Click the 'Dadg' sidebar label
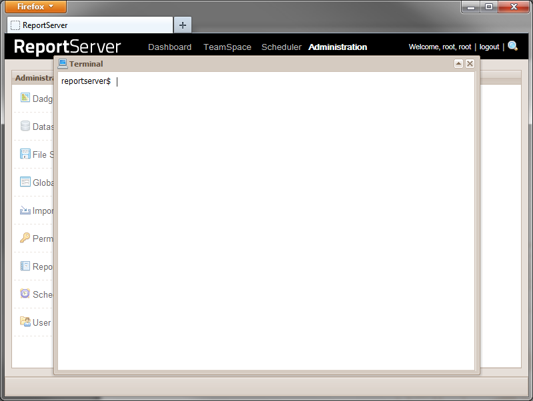 pos(43,99)
